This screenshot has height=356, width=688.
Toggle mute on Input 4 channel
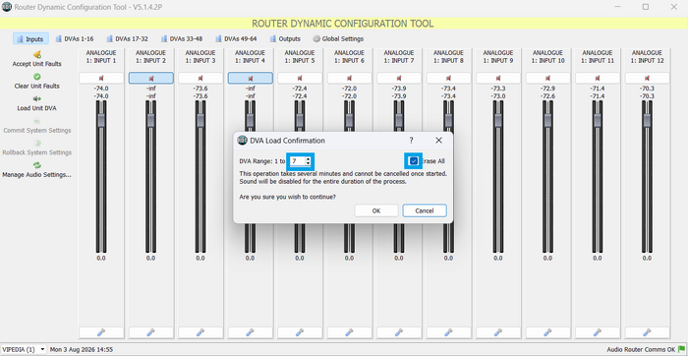250,78
